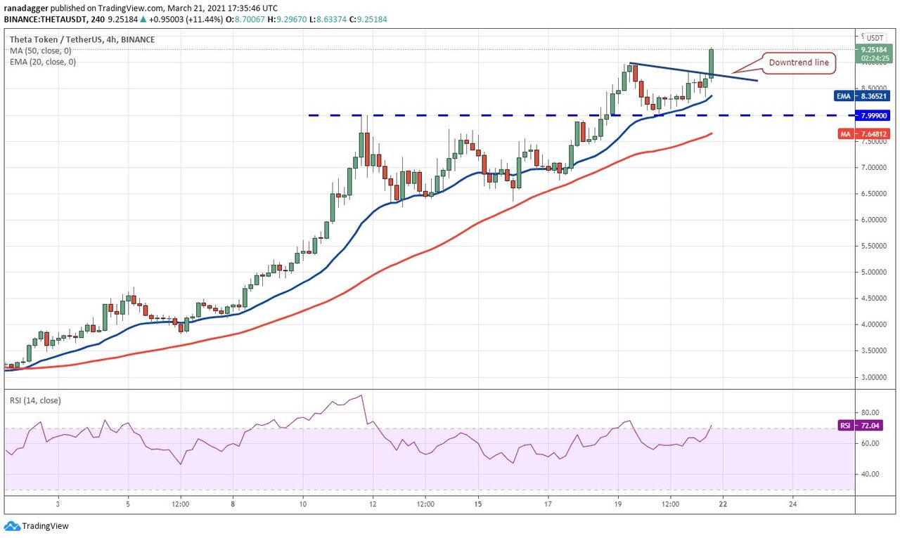
Task: Click the USDT currency label on price axis
Action: click(x=875, y=38)
